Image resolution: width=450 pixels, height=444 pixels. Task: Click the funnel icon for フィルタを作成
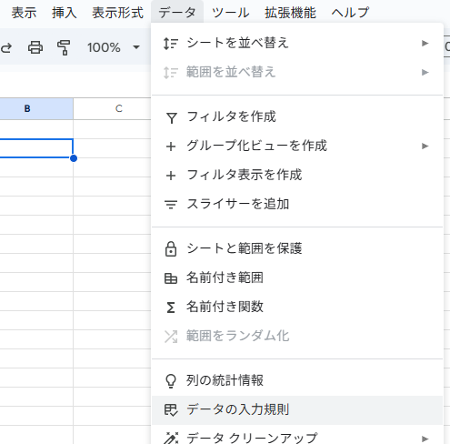pos(171,117)
